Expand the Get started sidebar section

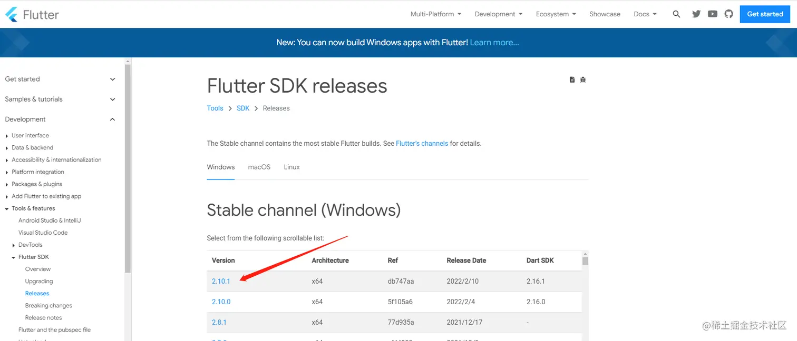click(x=60, y=79)
